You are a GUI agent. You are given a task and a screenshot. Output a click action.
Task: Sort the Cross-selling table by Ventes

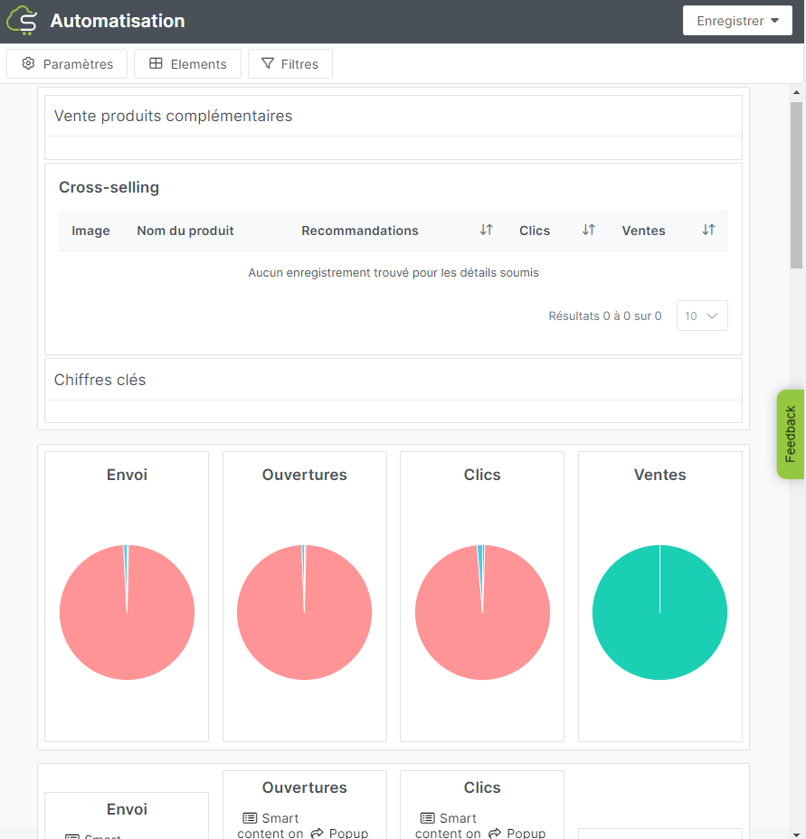click(708, 230)
